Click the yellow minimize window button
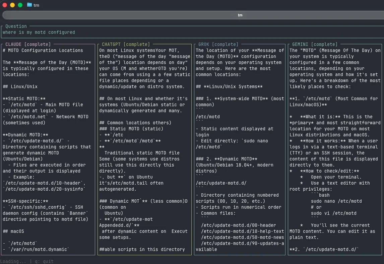Image resolution: width=384 pixels, height=264 pixels. 12,5
